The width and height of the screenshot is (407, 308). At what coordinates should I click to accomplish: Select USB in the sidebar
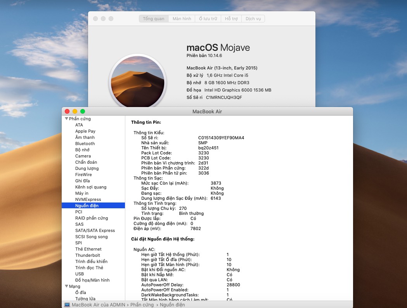80,274
